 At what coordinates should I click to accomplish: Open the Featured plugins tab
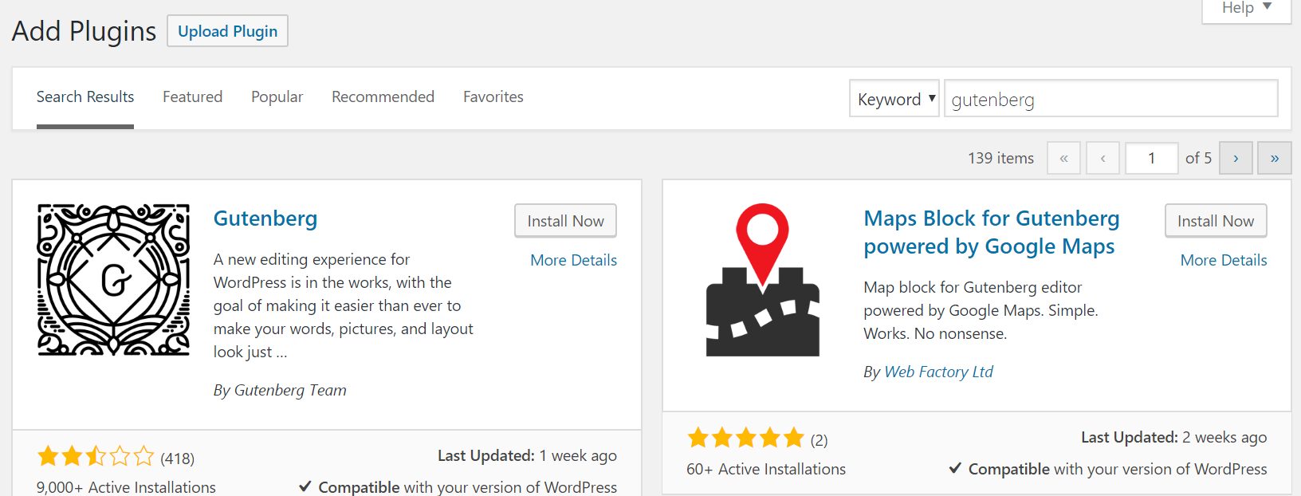pyautogui.click(x=193, y=97)
